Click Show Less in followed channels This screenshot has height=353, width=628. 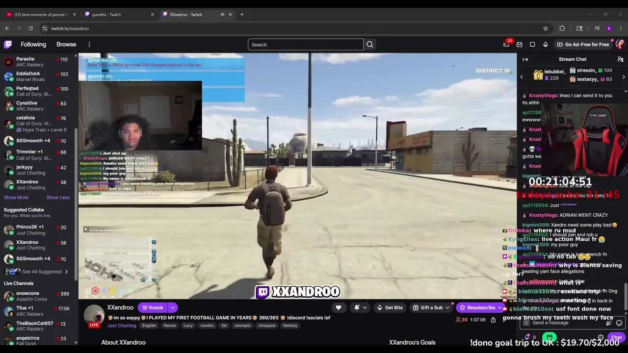point(58,197)
